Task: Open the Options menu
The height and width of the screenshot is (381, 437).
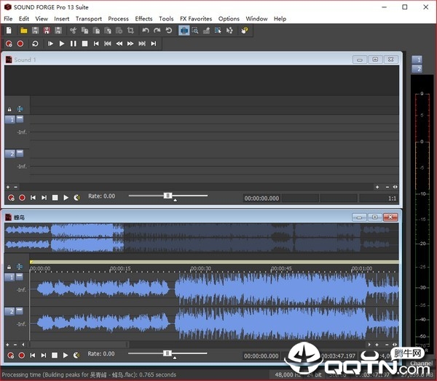Action: (x=229, y=19)
